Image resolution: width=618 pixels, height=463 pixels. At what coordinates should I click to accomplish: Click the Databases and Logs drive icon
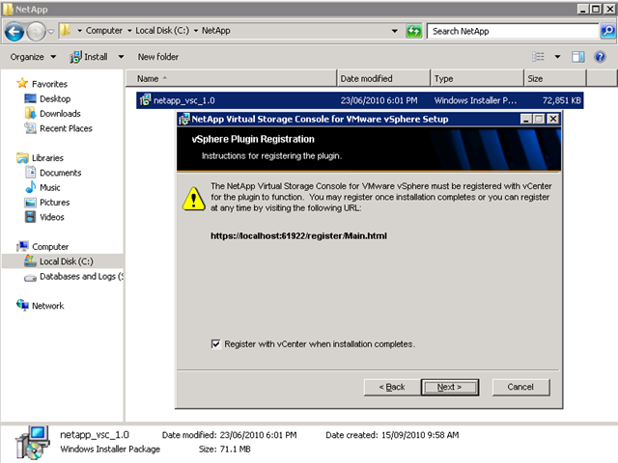click(x=30, y=278)
